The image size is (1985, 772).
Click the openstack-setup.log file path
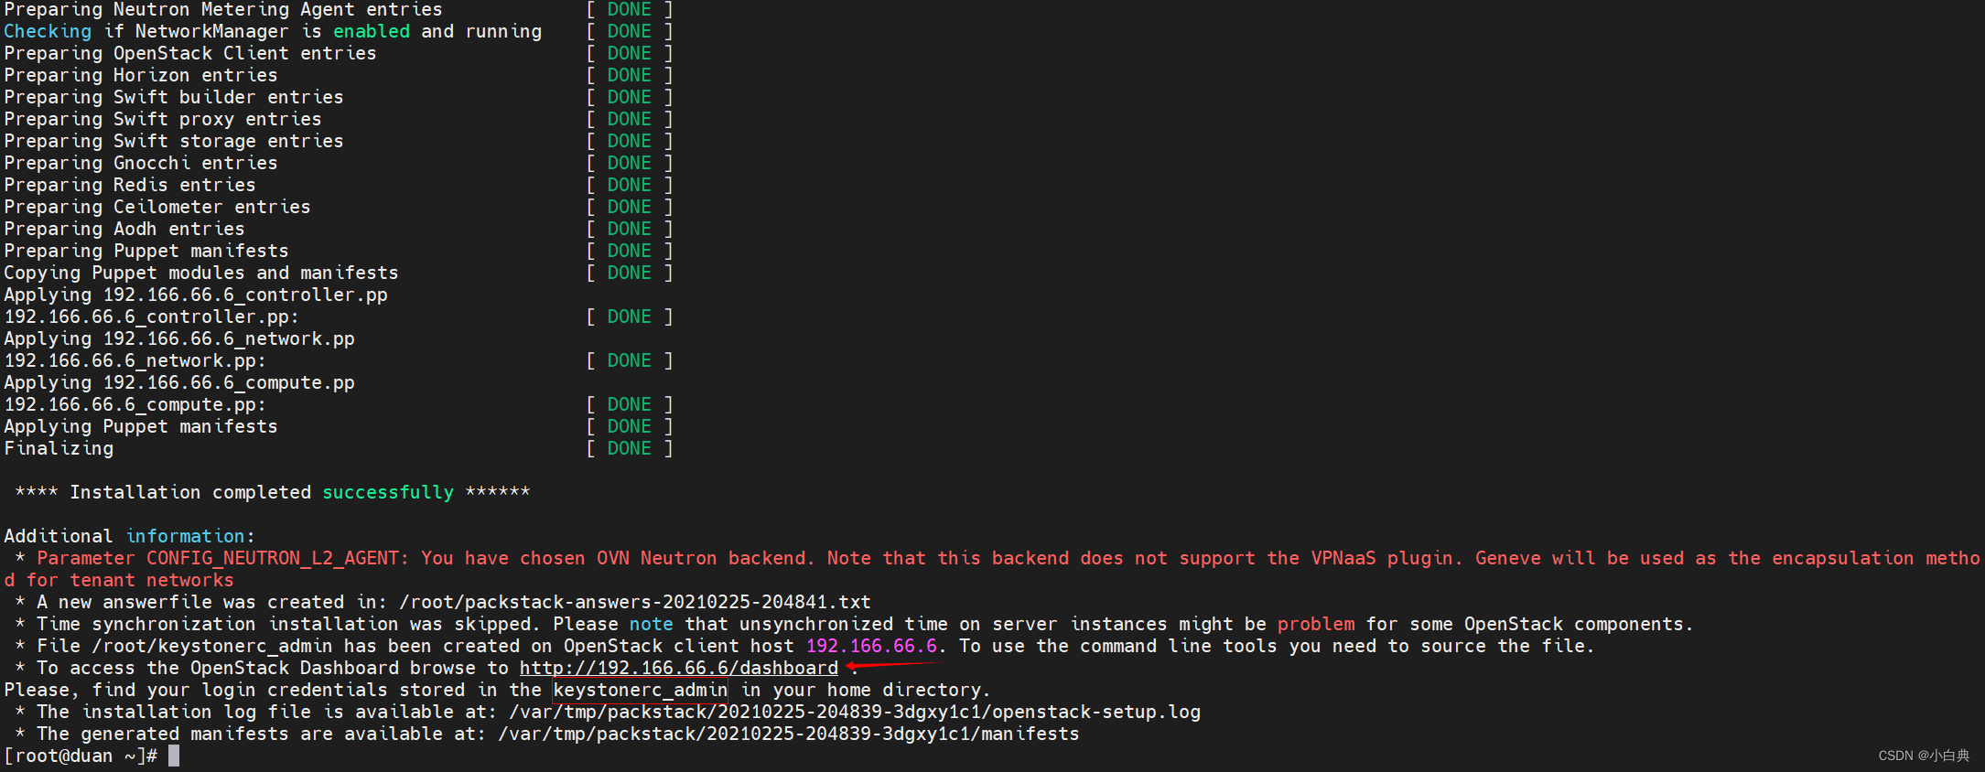click(x=854, y=712)
